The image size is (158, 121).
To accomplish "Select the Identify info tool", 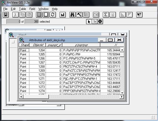I will click(x=100, y=22).
